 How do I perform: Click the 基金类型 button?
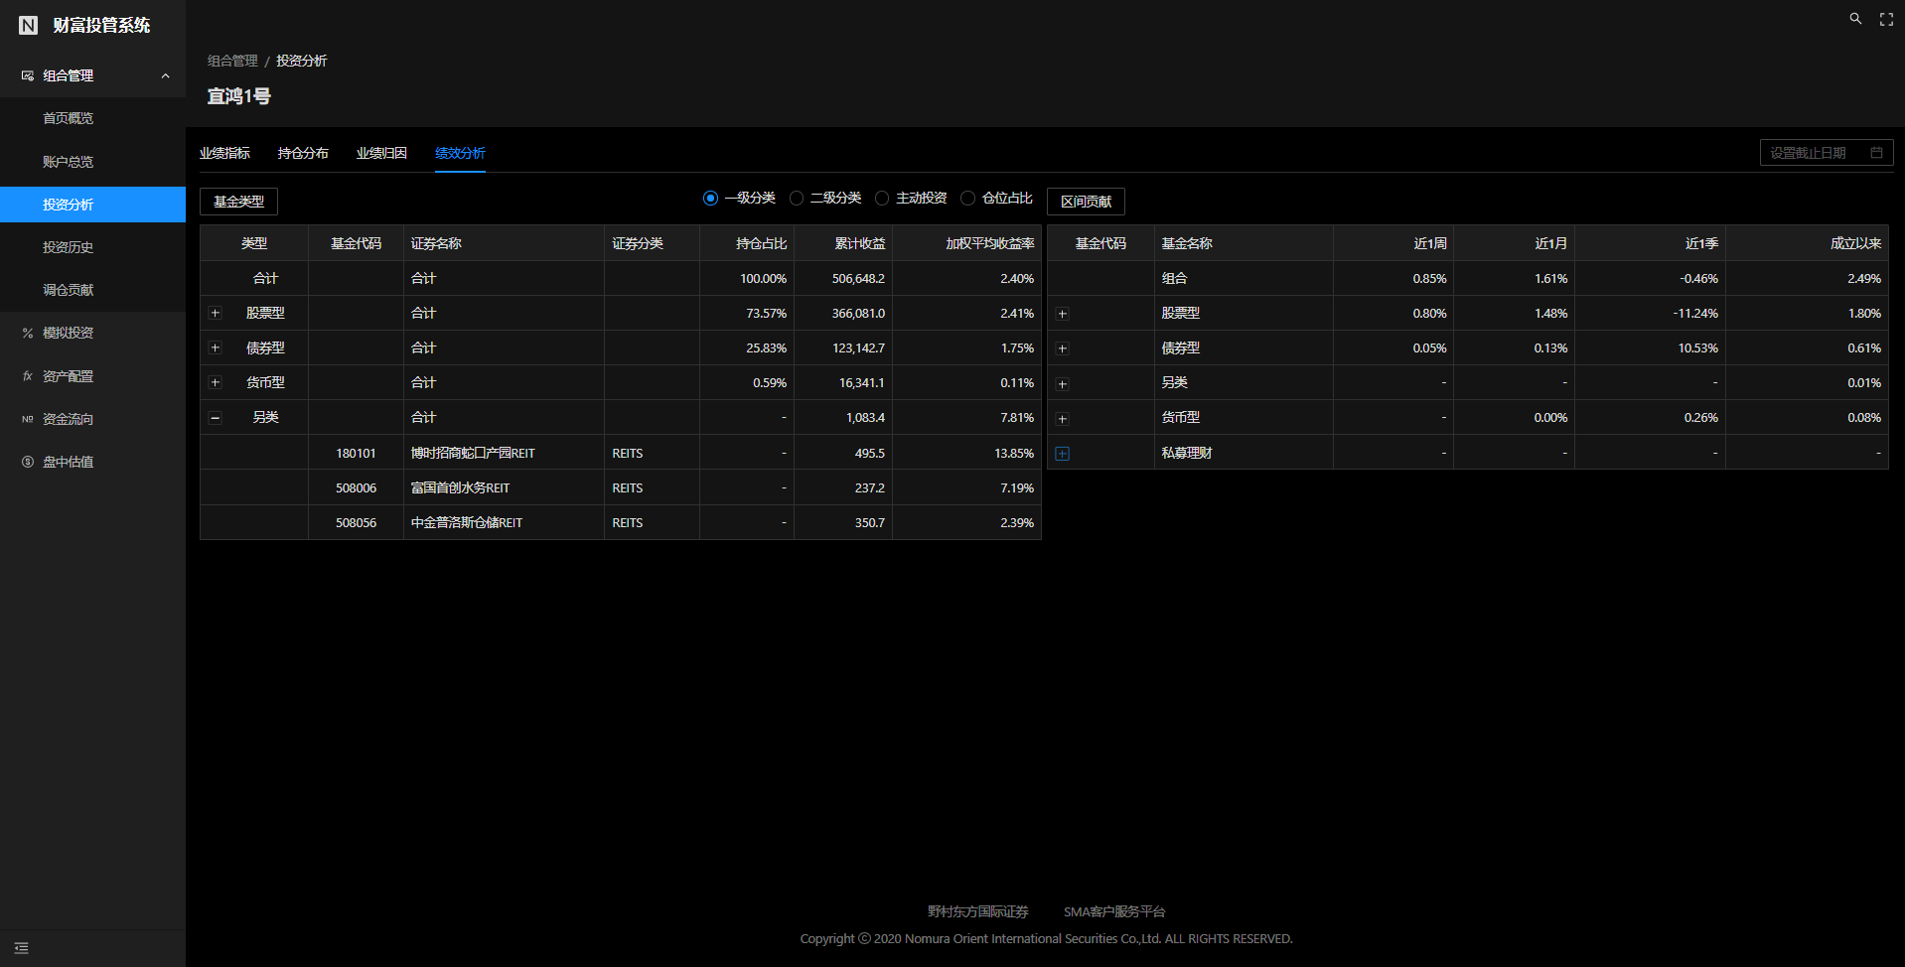[238, 202]
